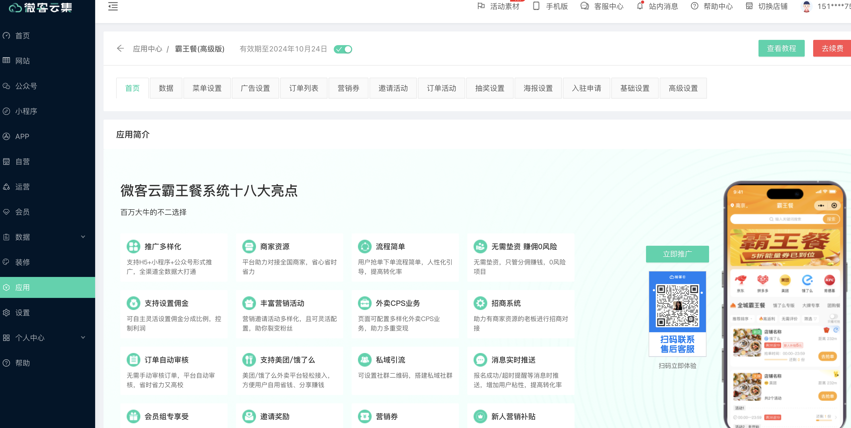Select the 高级设置 tab
This screenshot has height=428, width=851.
click(x=683, y=88)
